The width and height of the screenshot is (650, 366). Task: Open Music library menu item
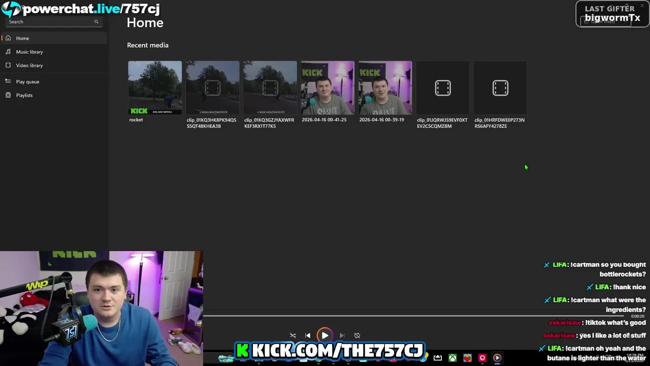[54, 52]
